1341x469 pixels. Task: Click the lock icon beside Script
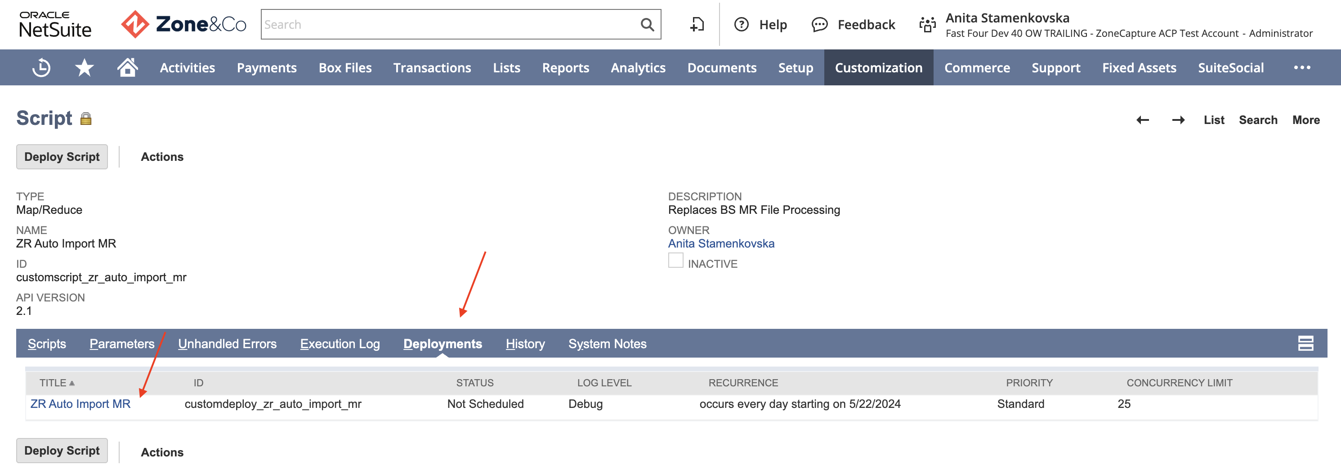86,119
